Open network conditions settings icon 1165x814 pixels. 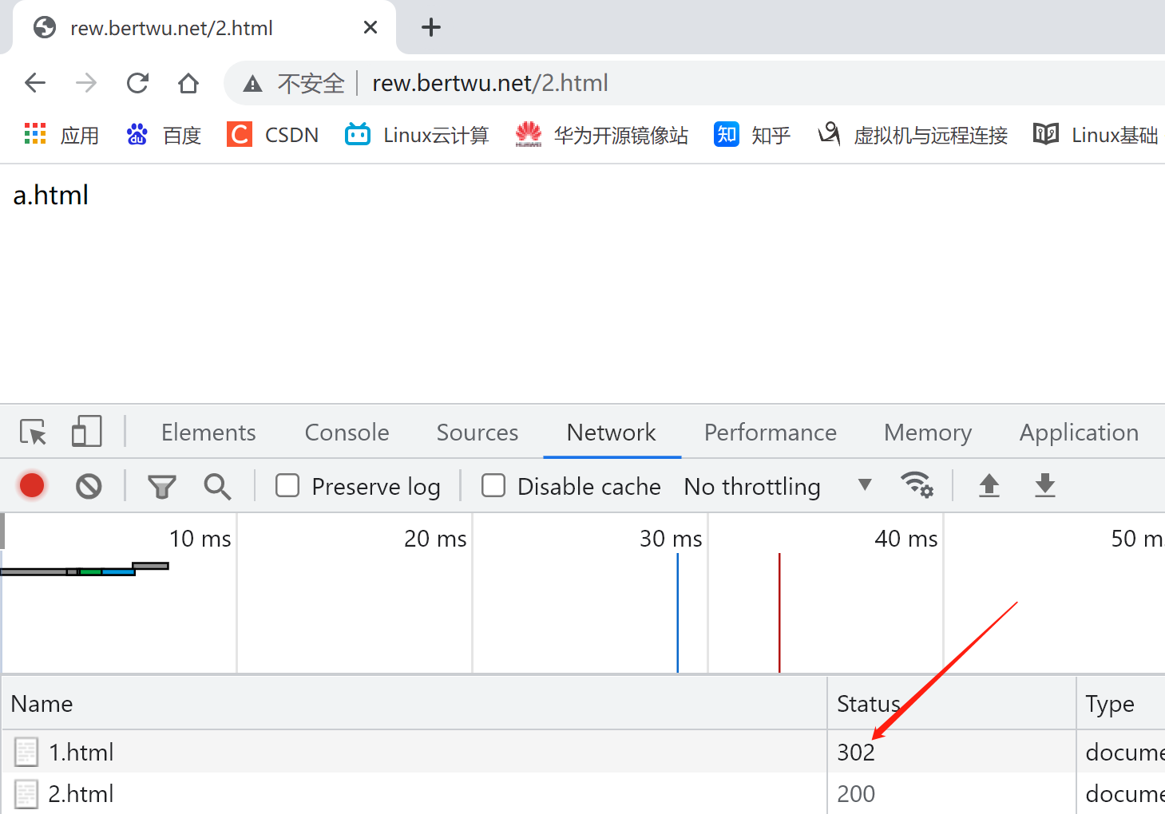(x=917, y=484)
